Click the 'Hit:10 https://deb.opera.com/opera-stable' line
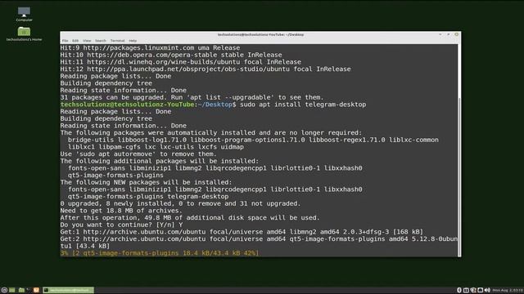This screenshot has width=524, height=294. 171,55
